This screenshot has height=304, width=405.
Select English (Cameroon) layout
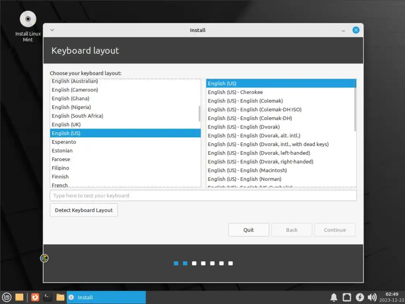click(125, 90)
